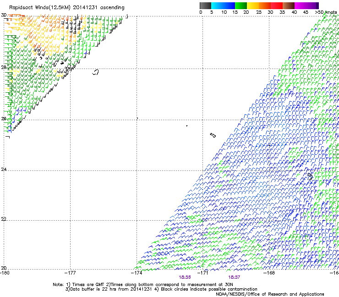This screenshot has height=297, width=339.
Task: Click the '>50 knots' legend label
Action: pos(326,12)
